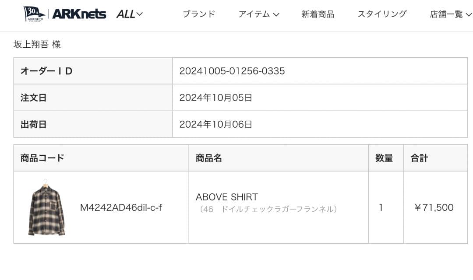Open the ブランド menu item
This screenshot has width=473, height=280.
[x=199, y=14]
